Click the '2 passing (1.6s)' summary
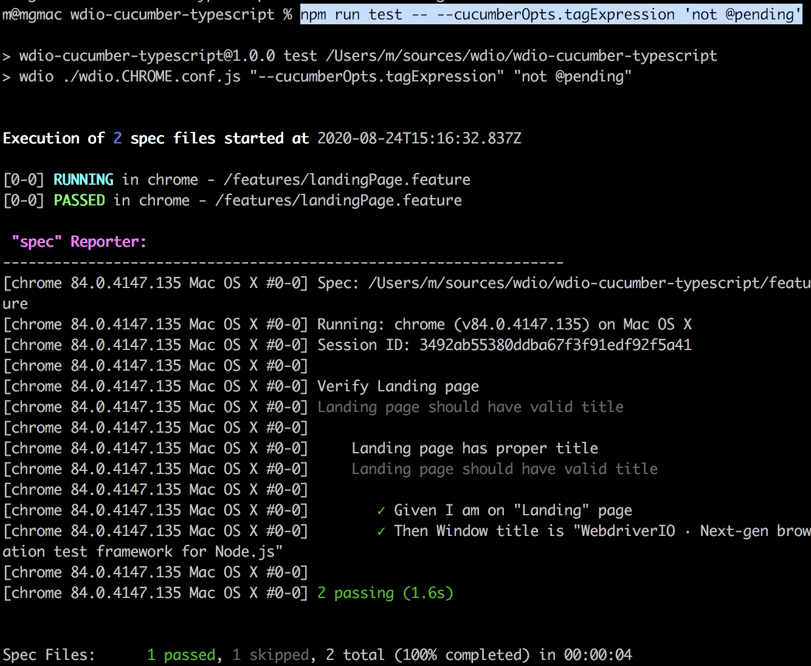Screen dimensions: 811x666 pos(384,592)
